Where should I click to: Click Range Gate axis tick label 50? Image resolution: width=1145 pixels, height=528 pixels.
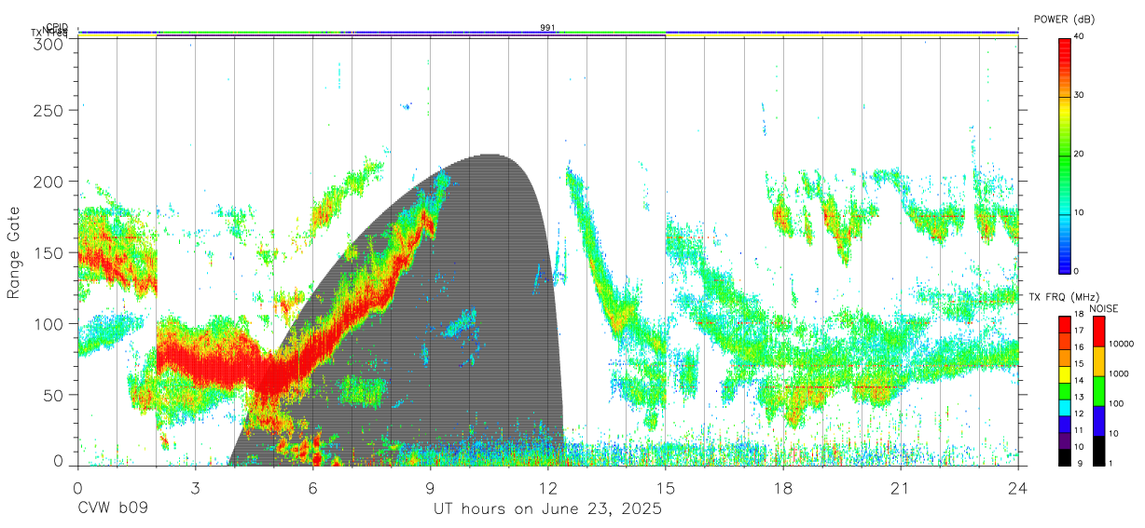point(54,395)
